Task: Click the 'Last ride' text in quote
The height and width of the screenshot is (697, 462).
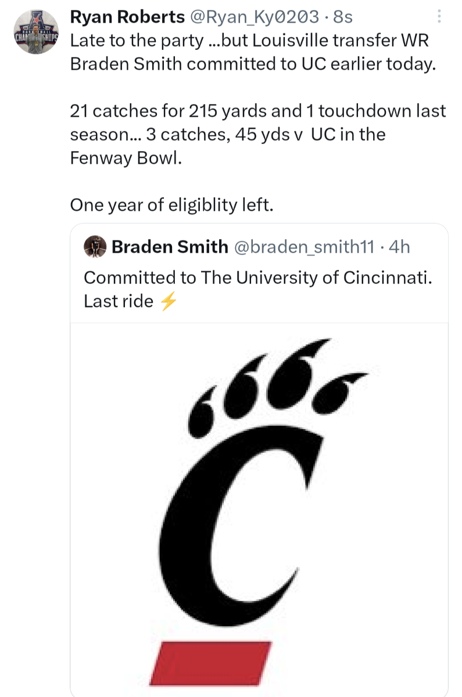Action: (x=119, y=301)
